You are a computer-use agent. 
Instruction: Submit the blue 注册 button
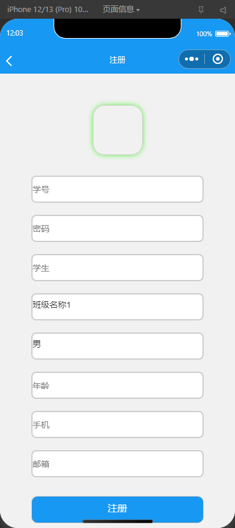point(117,509)
